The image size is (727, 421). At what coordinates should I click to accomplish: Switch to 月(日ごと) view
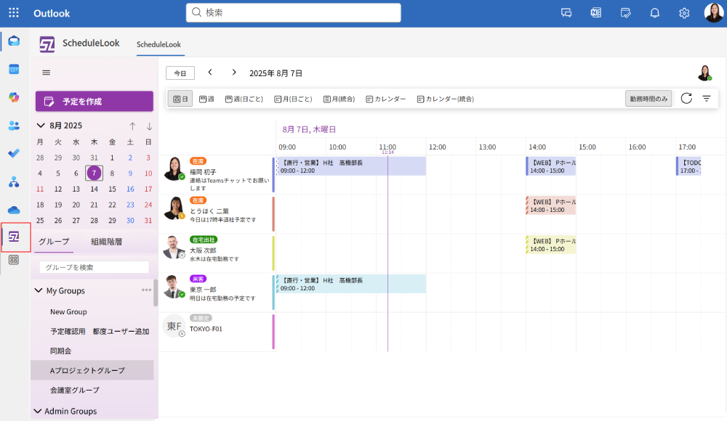pos(294,99)
